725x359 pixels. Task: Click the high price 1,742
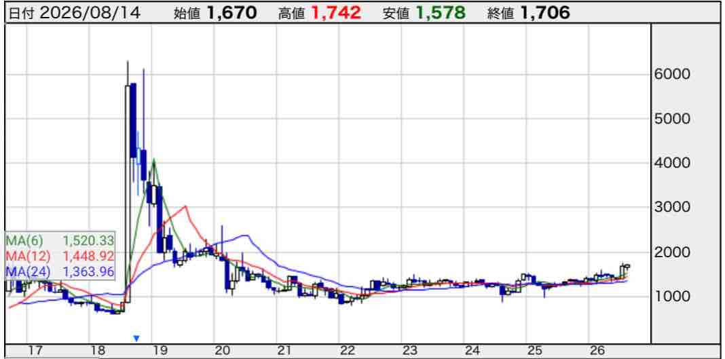tap(335, 14)
